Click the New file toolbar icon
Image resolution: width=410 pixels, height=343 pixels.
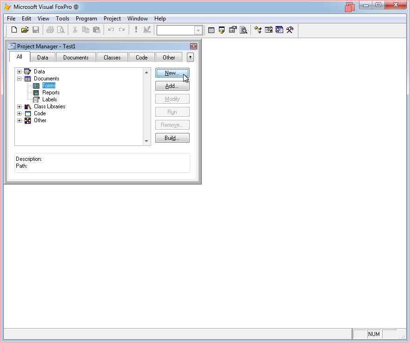point(14,30)
